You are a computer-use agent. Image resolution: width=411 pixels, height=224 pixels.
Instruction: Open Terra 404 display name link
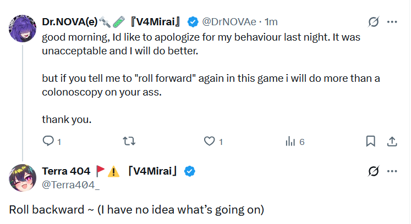pos(66,171)
